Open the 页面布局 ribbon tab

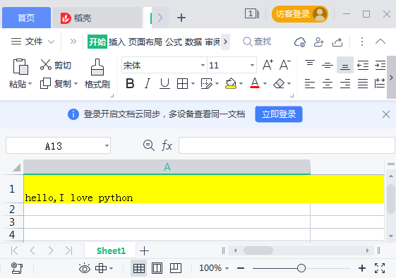tap(145, 42)
